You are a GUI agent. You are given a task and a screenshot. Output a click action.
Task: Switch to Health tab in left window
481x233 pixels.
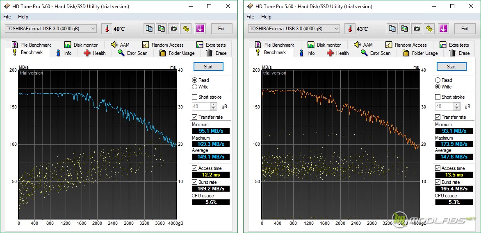(x=94, y=53)
